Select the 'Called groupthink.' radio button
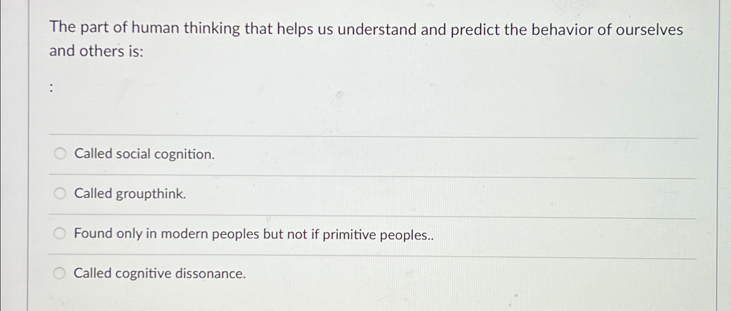The width and height of the screenshot is (731, 311). coord(60,194)
